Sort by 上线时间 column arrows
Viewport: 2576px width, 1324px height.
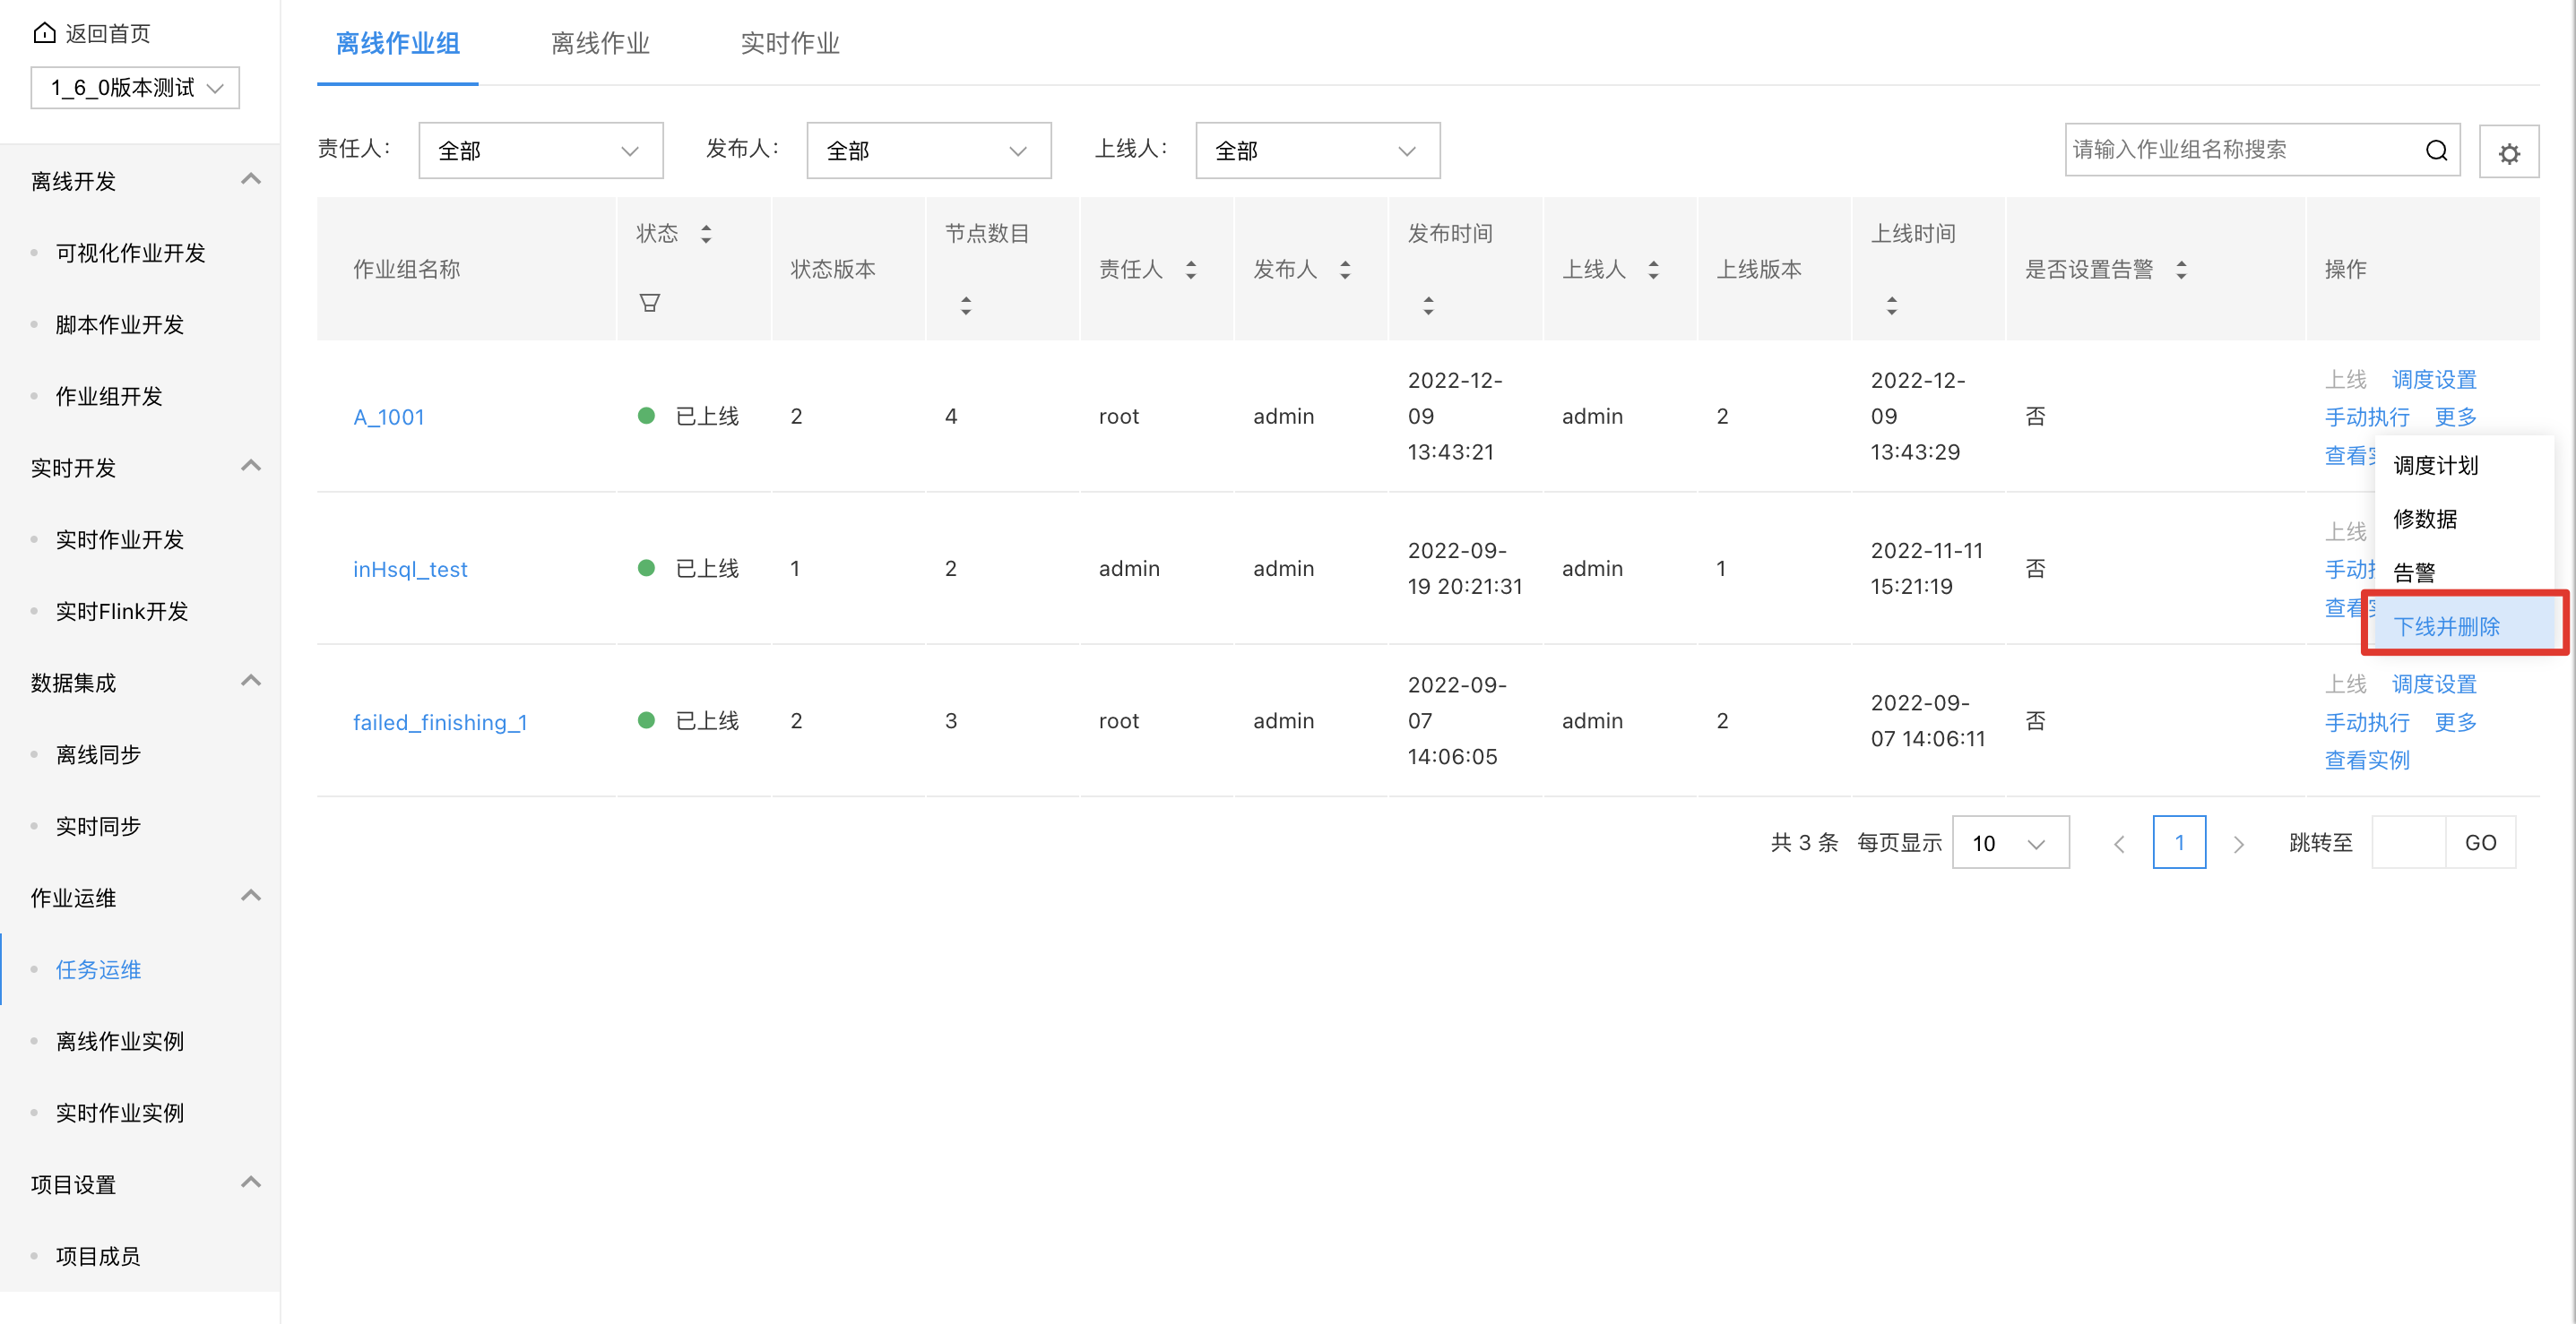click(1892, 305)
